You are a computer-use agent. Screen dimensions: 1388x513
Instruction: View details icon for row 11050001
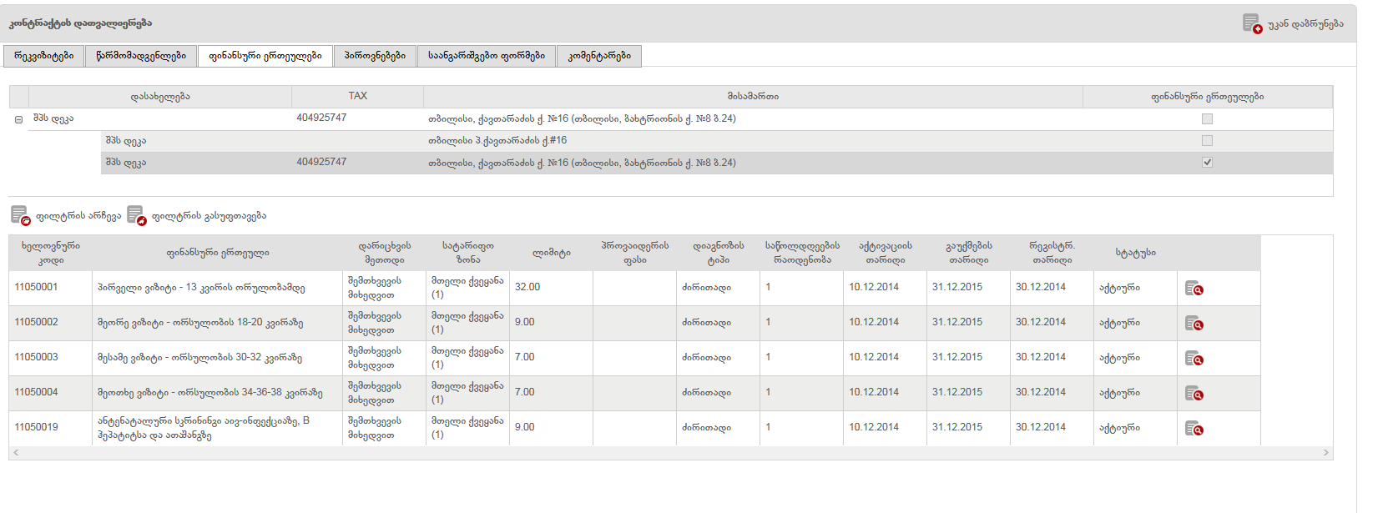tap(1194, 288)
